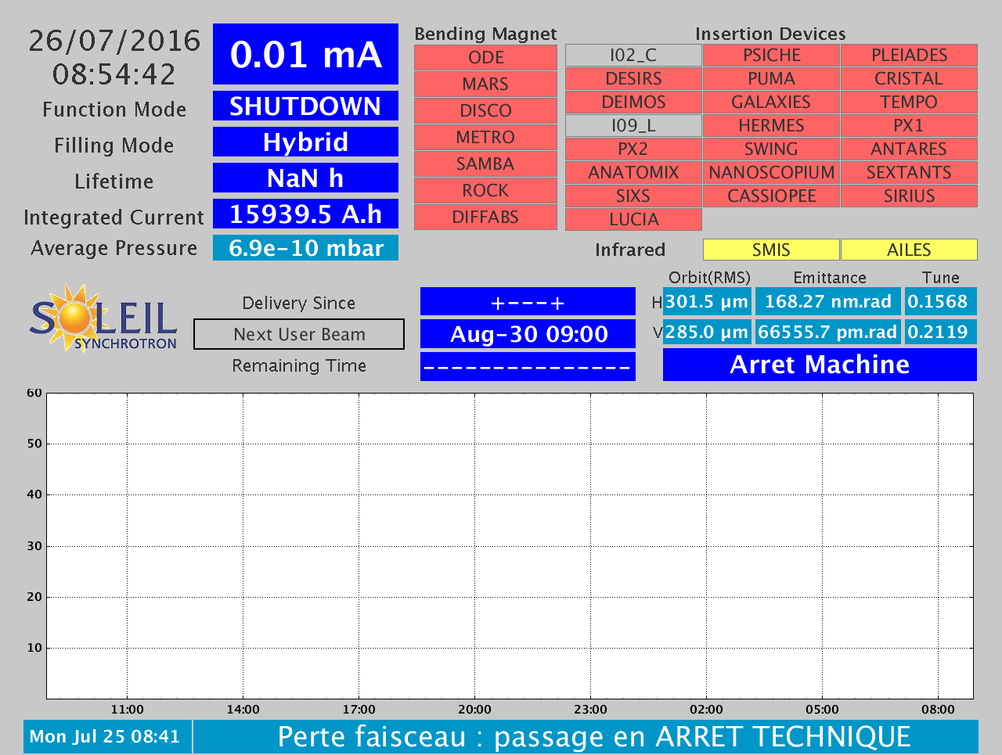The height and width of the screenshot is (755, 1002).
Task: Click the 02:00 time axis label
Action: [x=706, y=710]
